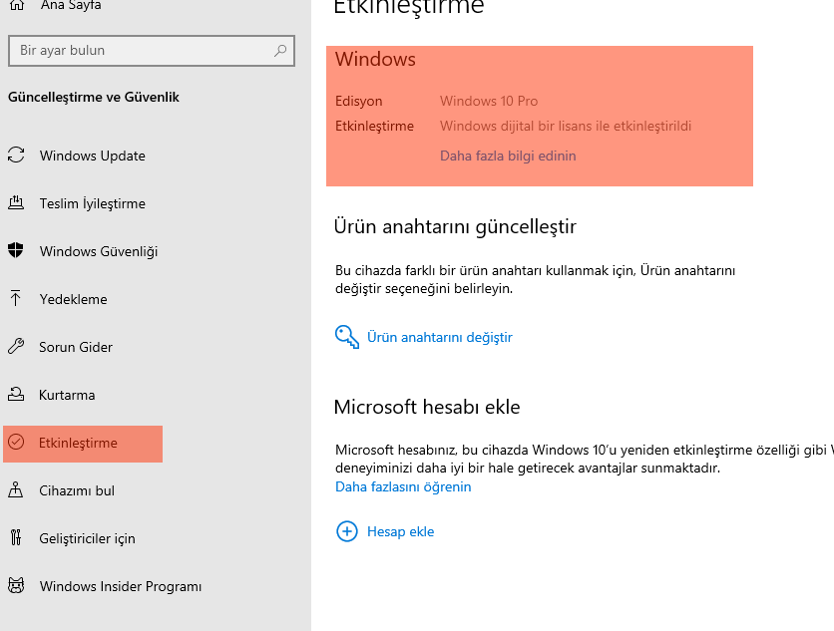Select the Sorun Gider wrench icon
Image resolution: width=834 pixels, height=631 pixels.
[x=16, y=347]
